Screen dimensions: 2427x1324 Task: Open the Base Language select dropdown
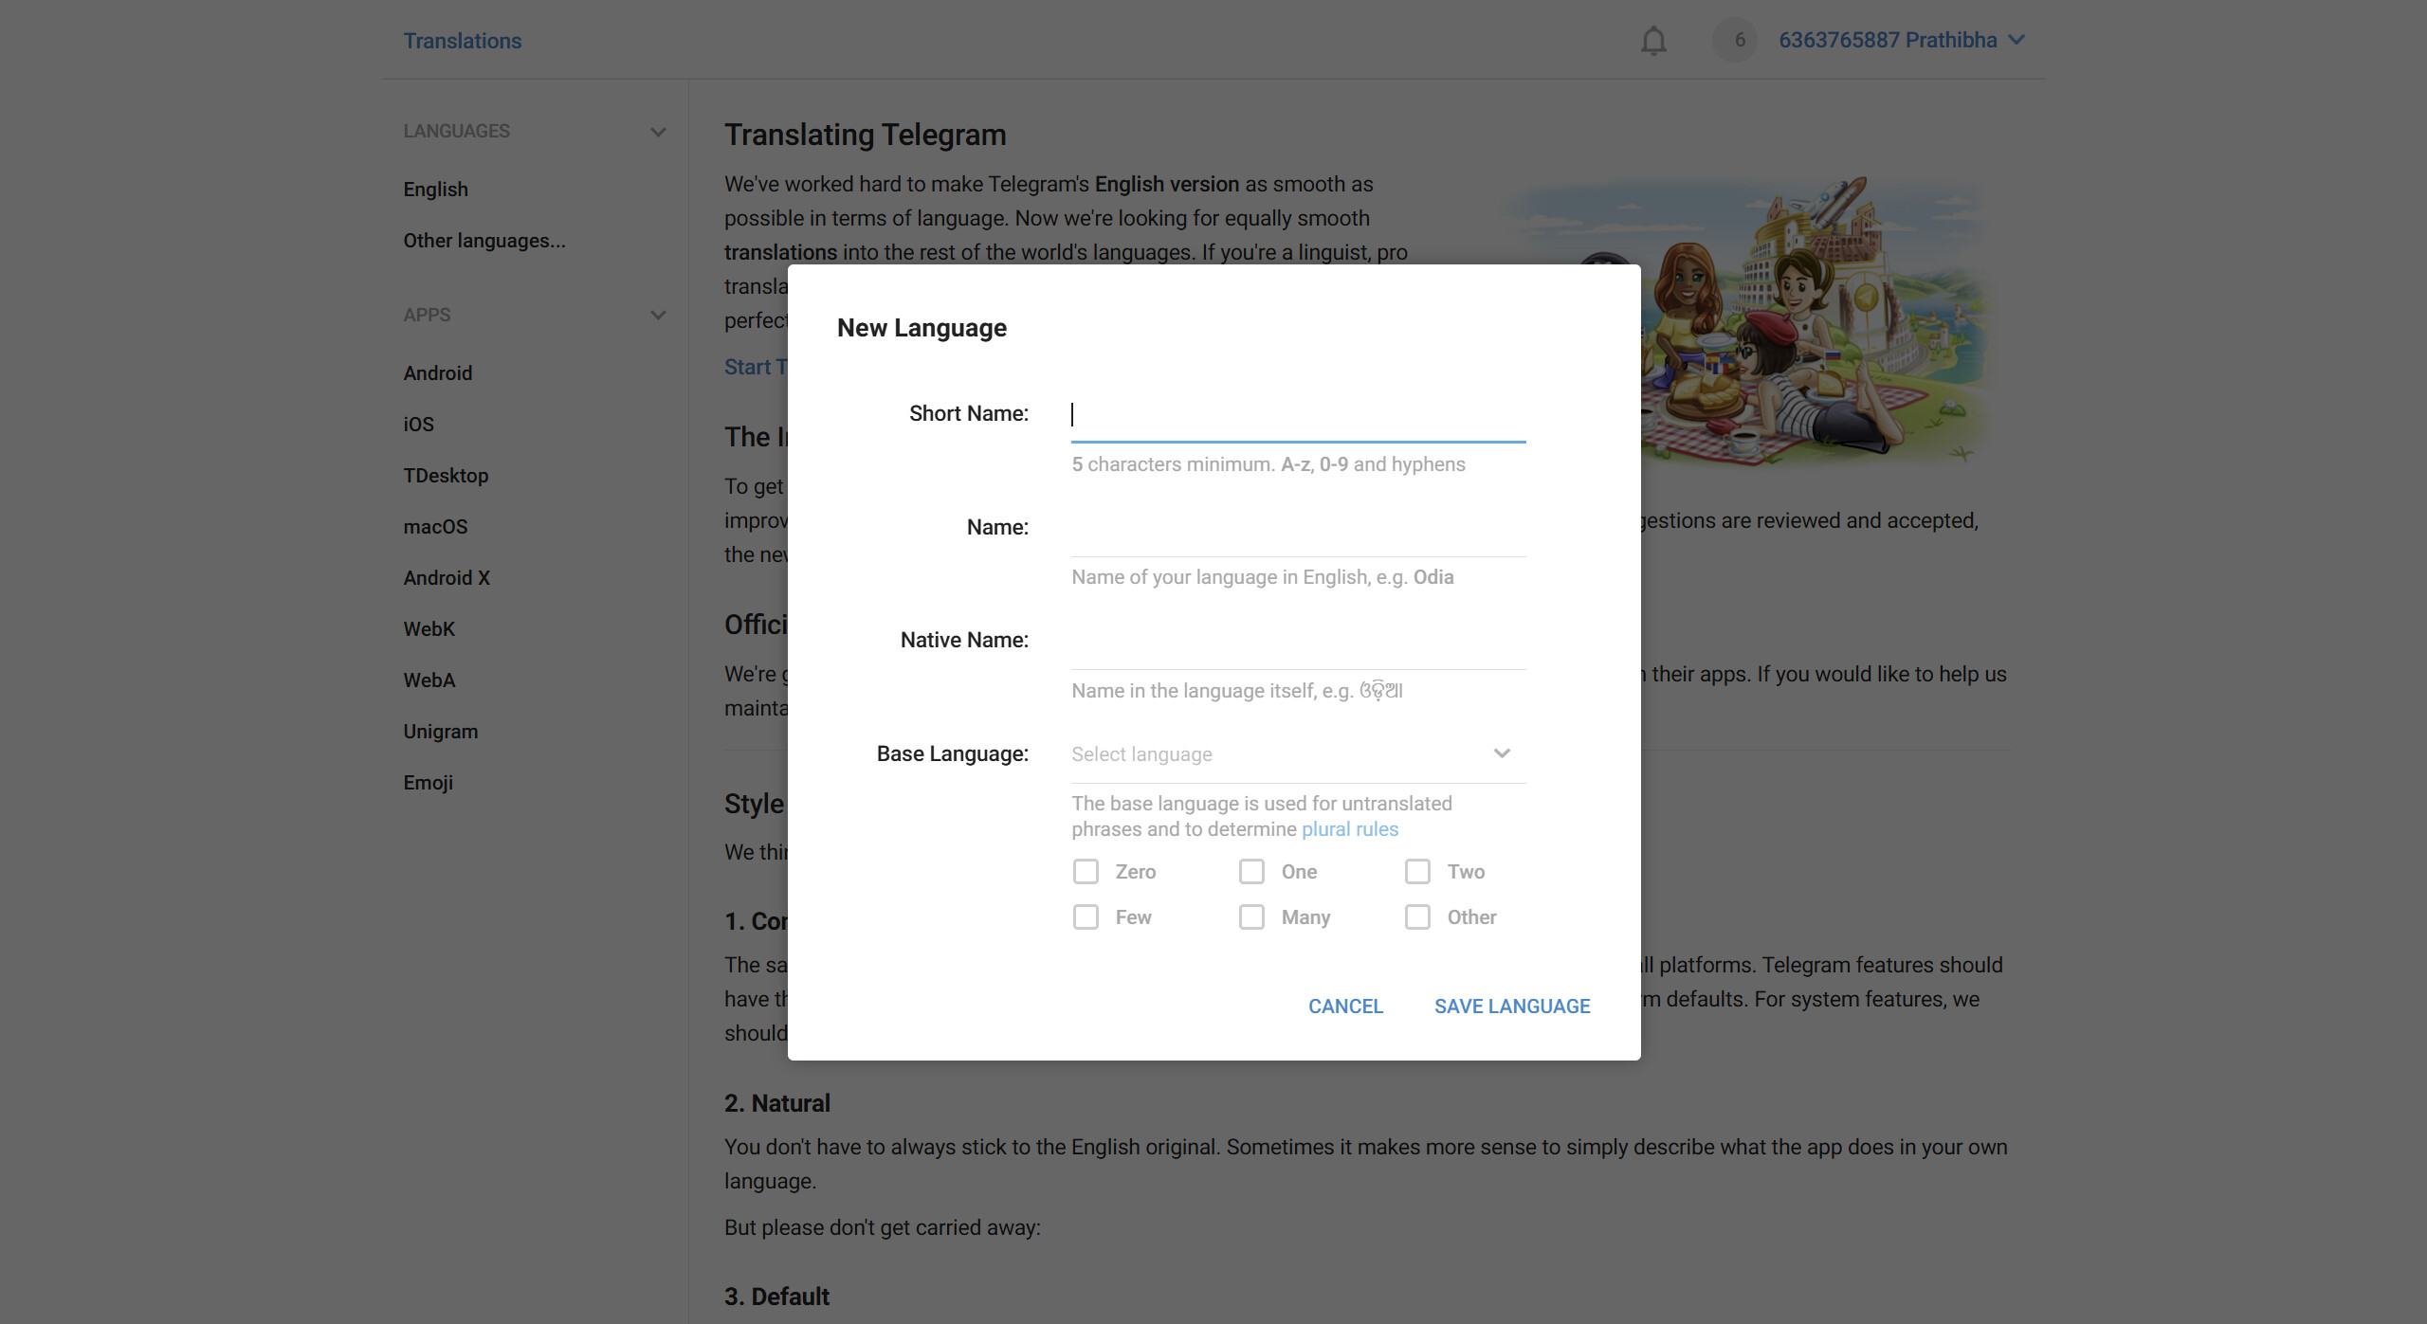tap(1297, 754)
